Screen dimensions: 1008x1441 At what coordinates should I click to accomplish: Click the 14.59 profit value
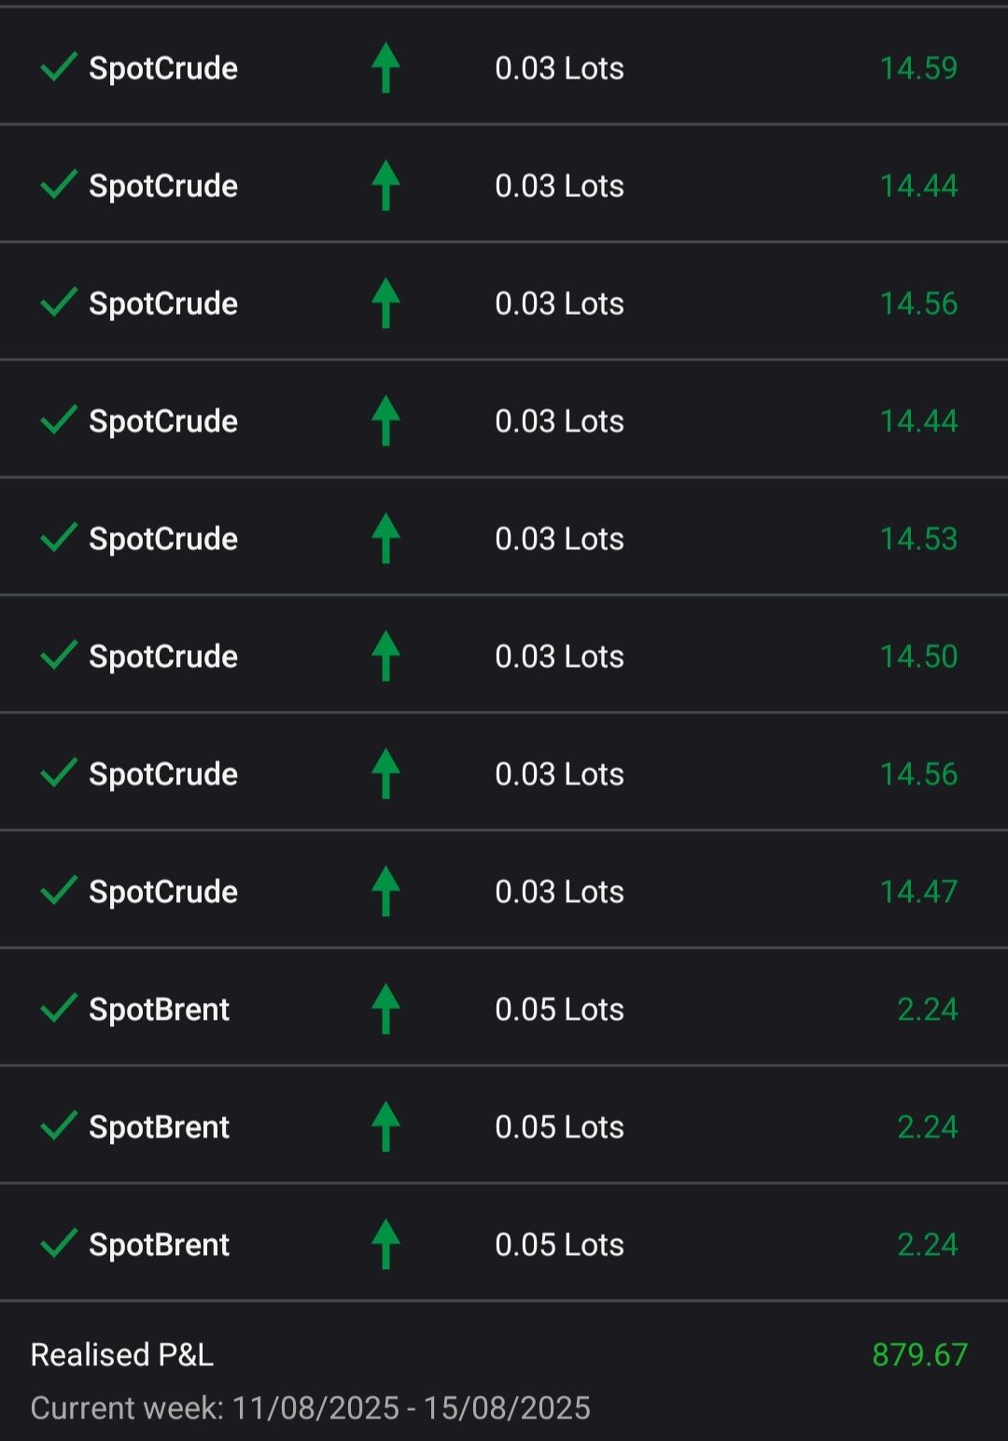tap(918, 68)
